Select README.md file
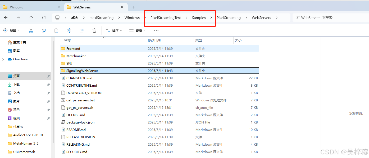The width and height of the screenshot is (369, 158). coord(160,130)
